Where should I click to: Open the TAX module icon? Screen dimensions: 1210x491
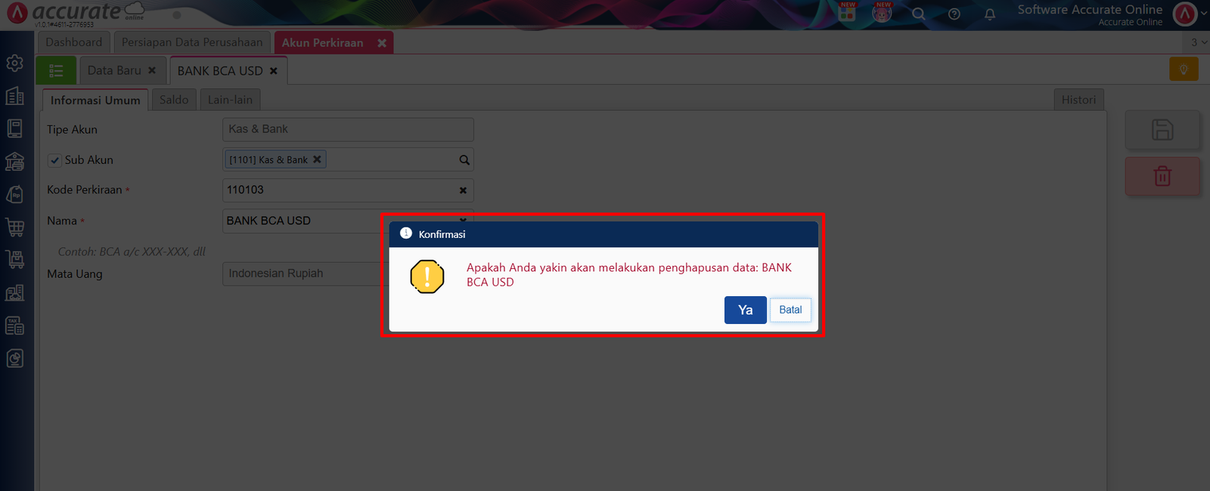(14, 325)
